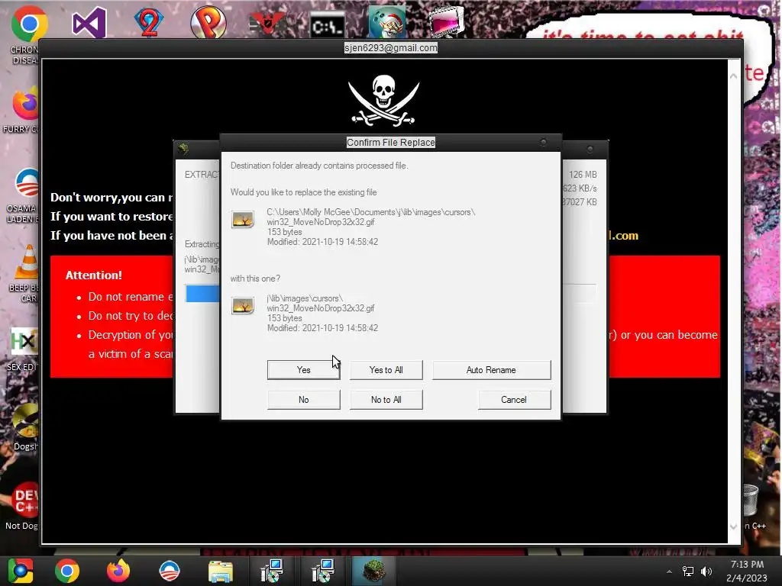The image size is (782, 586).
Task: Open the gnome character desktop icon
Action: coord(387,23)
